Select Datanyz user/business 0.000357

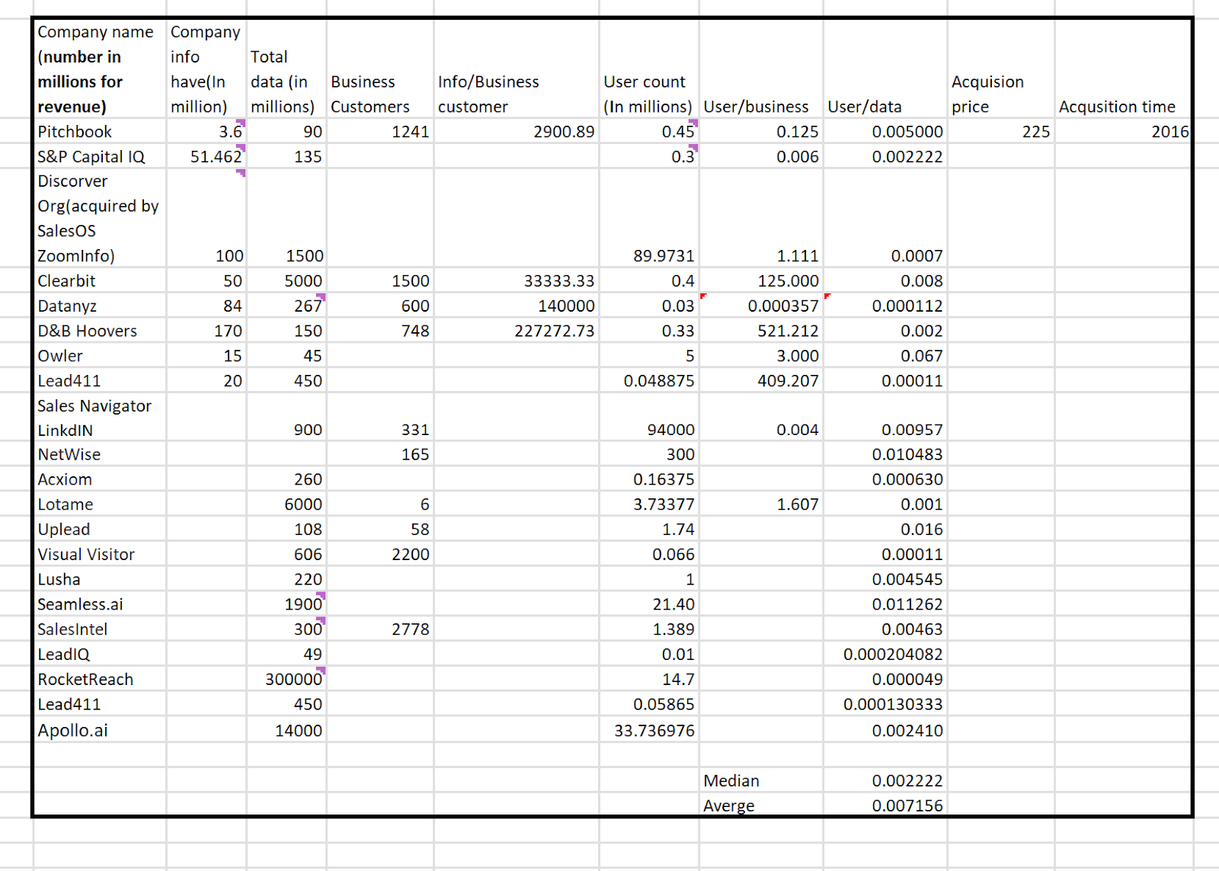tap(761, 306)
